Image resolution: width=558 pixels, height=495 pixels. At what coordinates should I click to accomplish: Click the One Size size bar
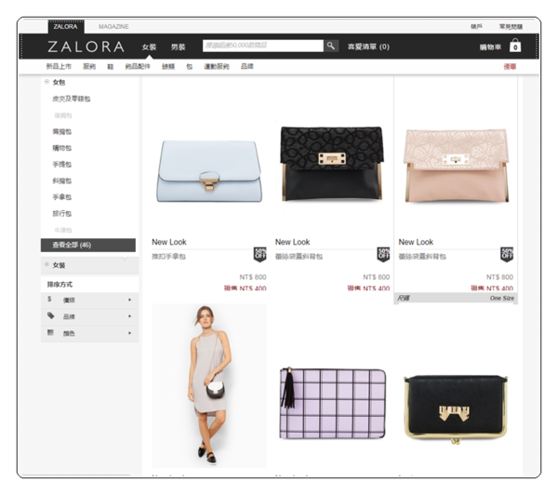pyautogui.click(x=456, y=299)
